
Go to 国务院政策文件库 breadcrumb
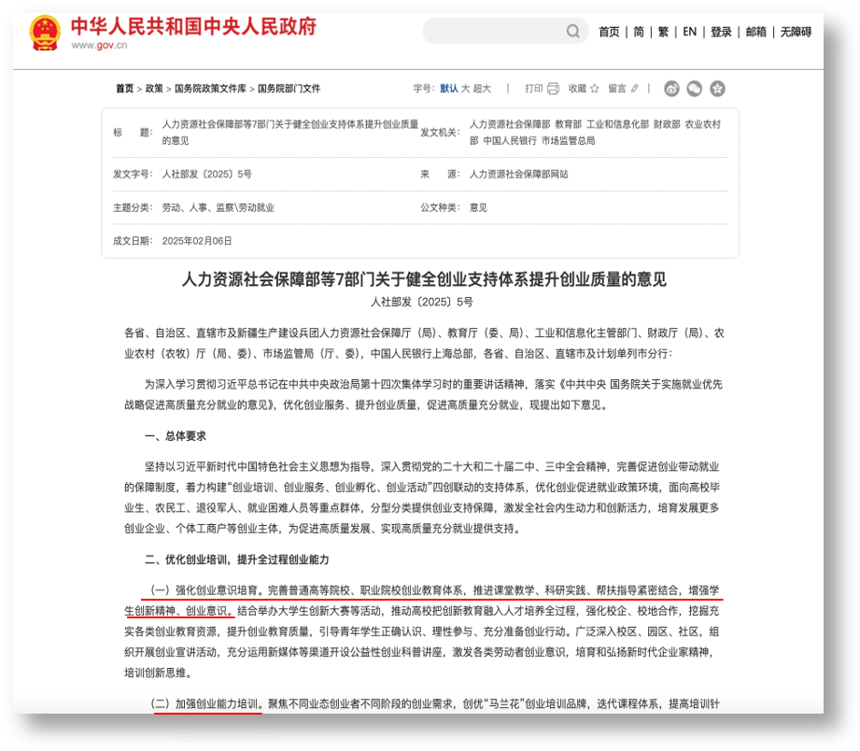tap(210, 89)
